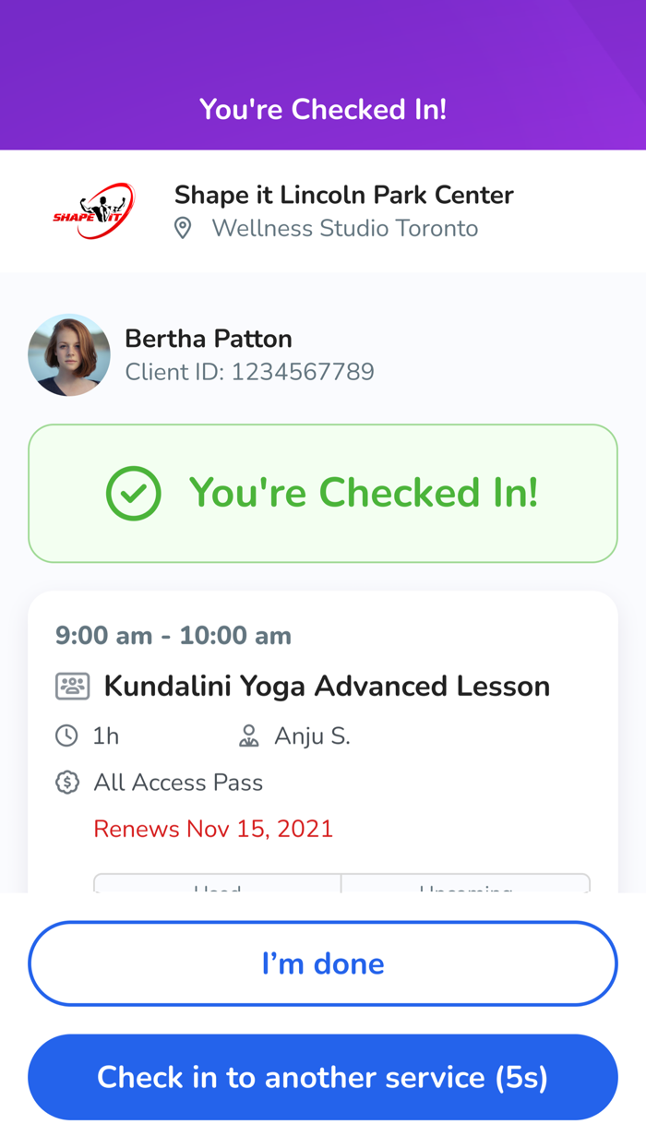Click the pass badge icon beside All Access Pass
646x1148 pixels.
[x=66, y=782]
